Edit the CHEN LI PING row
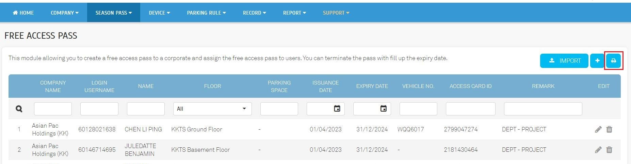 point(598,129)
